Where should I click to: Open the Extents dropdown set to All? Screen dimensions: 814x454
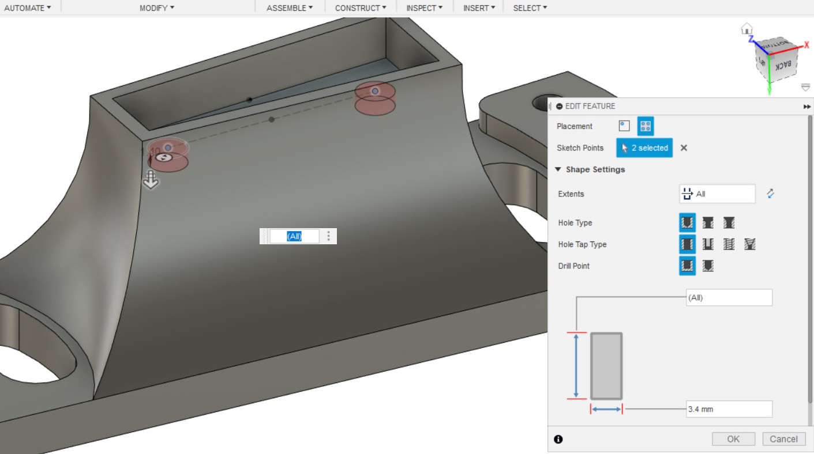click(x=717, y=194)
